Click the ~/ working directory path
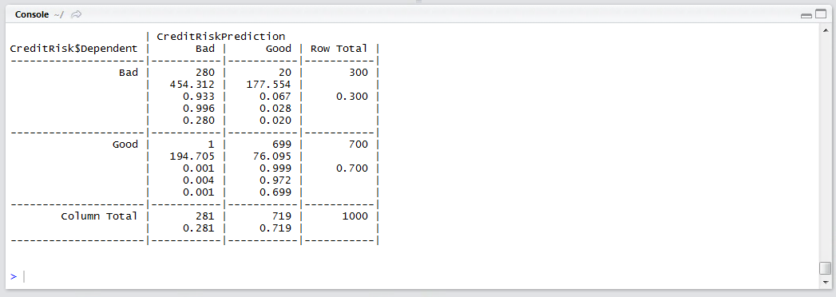The image size is (836, 297). 58,14
